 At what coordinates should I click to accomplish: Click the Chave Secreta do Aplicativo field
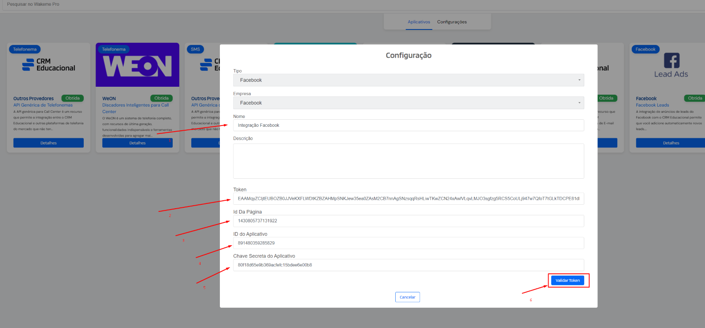pos(408,265)
